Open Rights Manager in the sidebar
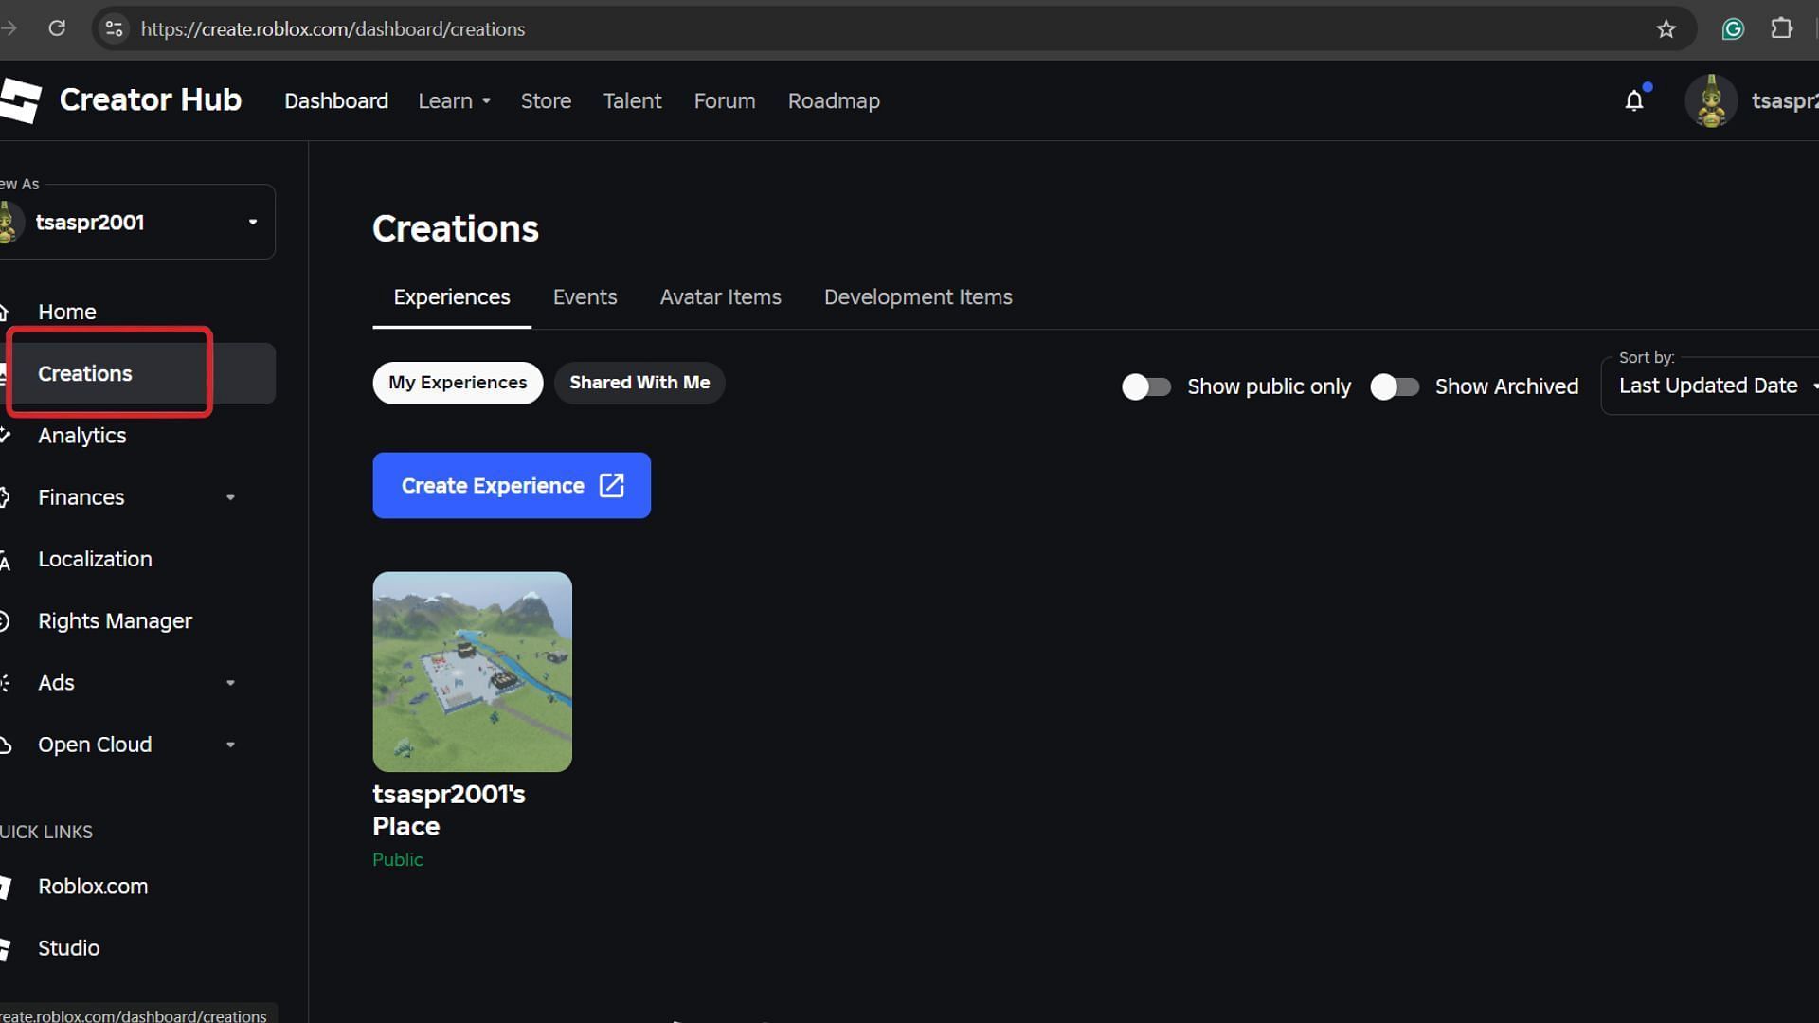 coord(115,621)
